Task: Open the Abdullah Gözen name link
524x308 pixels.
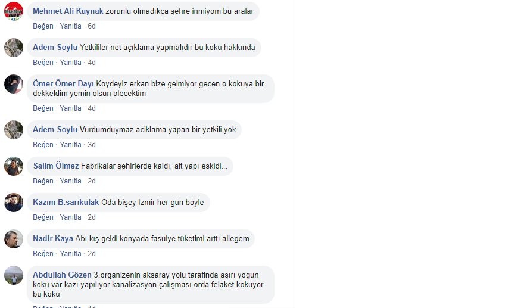Action: click(x=62, y=275)
